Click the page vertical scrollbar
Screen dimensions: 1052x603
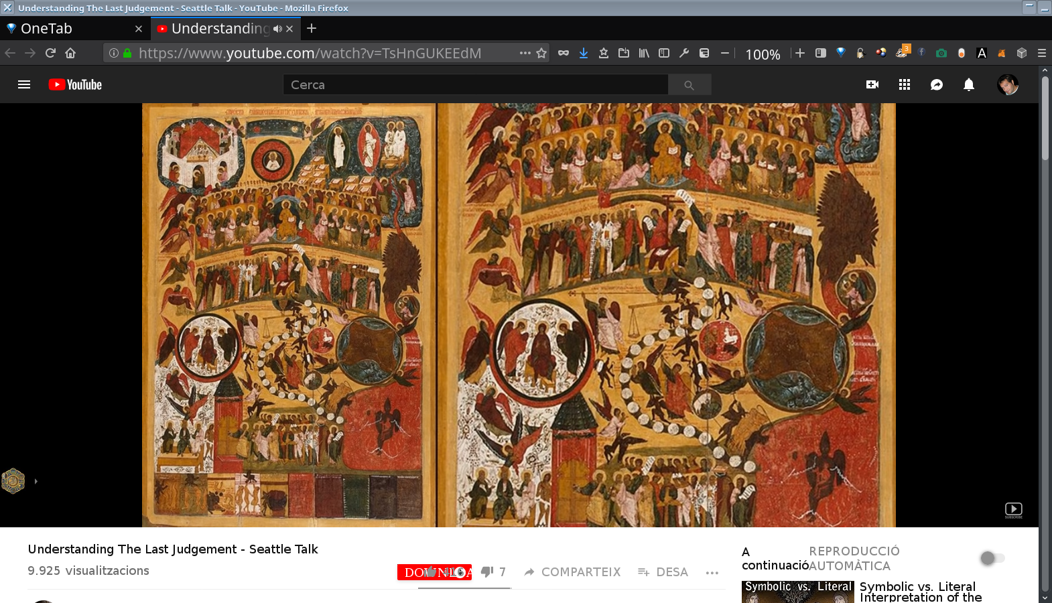point(1045,119)
